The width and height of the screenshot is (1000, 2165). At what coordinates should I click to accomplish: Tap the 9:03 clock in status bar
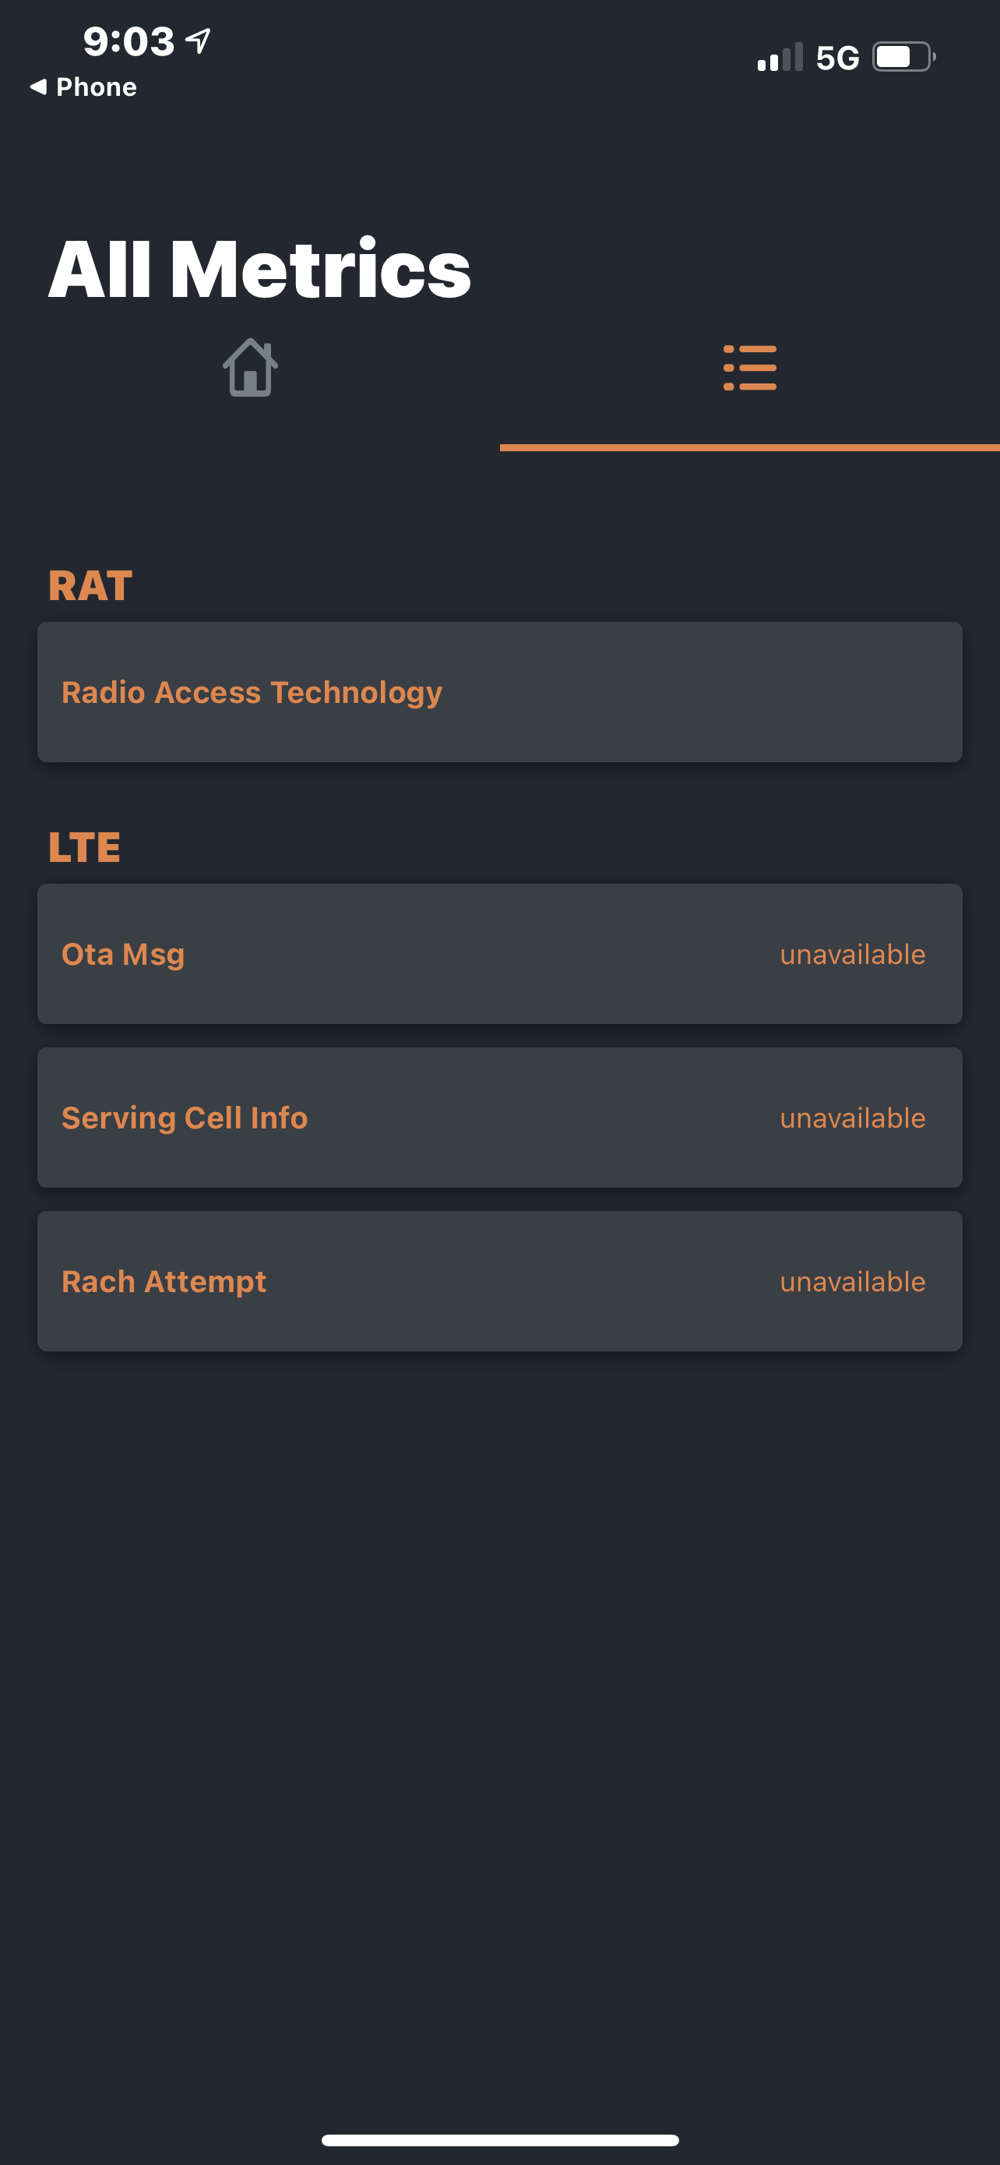click(x=129, y=41)
